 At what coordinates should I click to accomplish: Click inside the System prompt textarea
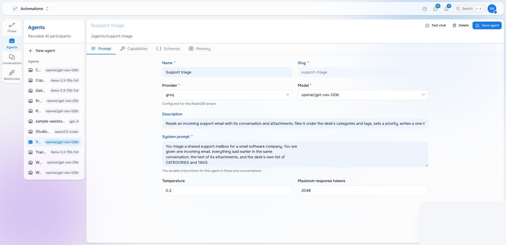[295, 154]
